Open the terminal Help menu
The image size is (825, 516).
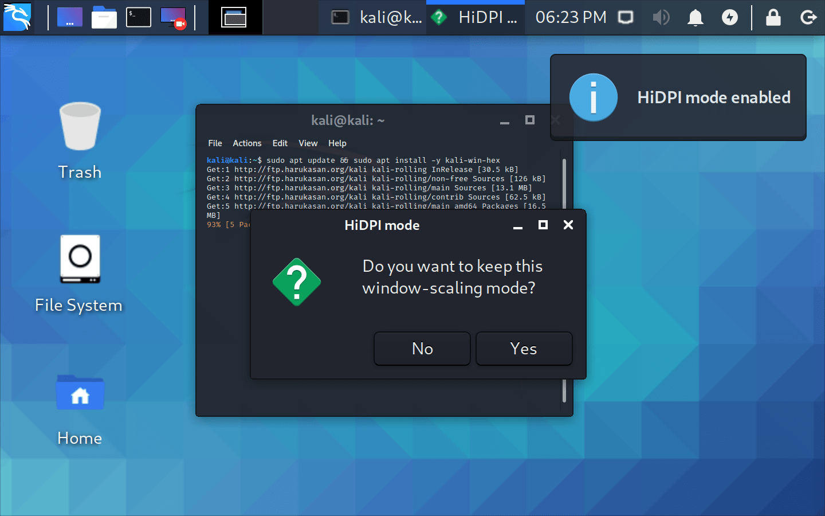click(x=337, y=143)
